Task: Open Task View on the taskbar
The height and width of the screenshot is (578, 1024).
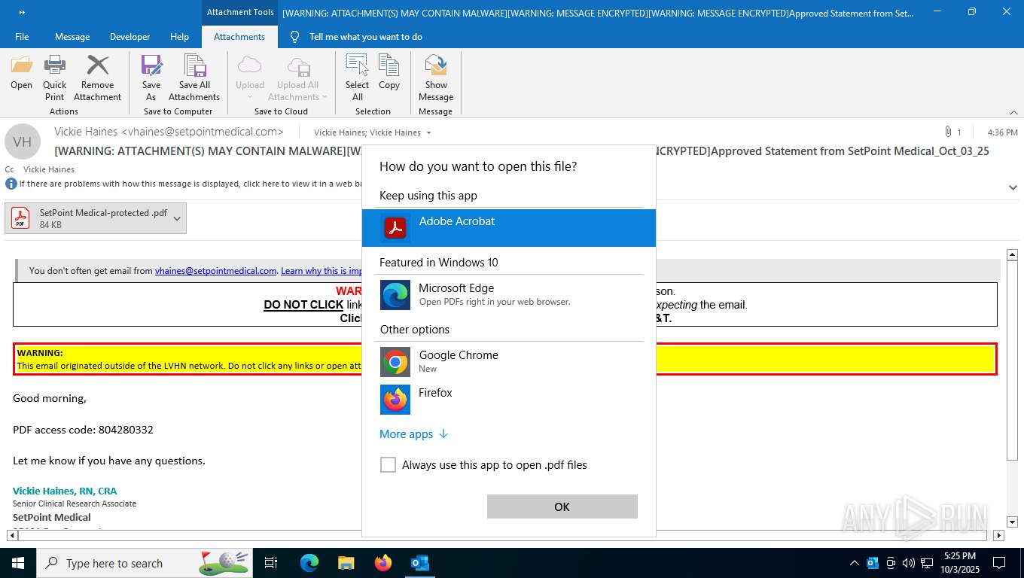Action: [x=271, y=563]
